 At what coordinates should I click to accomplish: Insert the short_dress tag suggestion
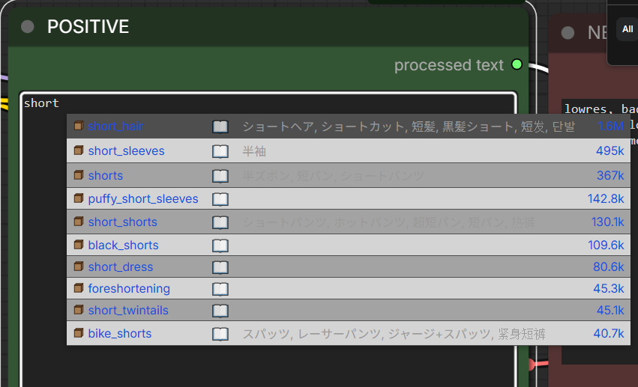coord(349,266)
